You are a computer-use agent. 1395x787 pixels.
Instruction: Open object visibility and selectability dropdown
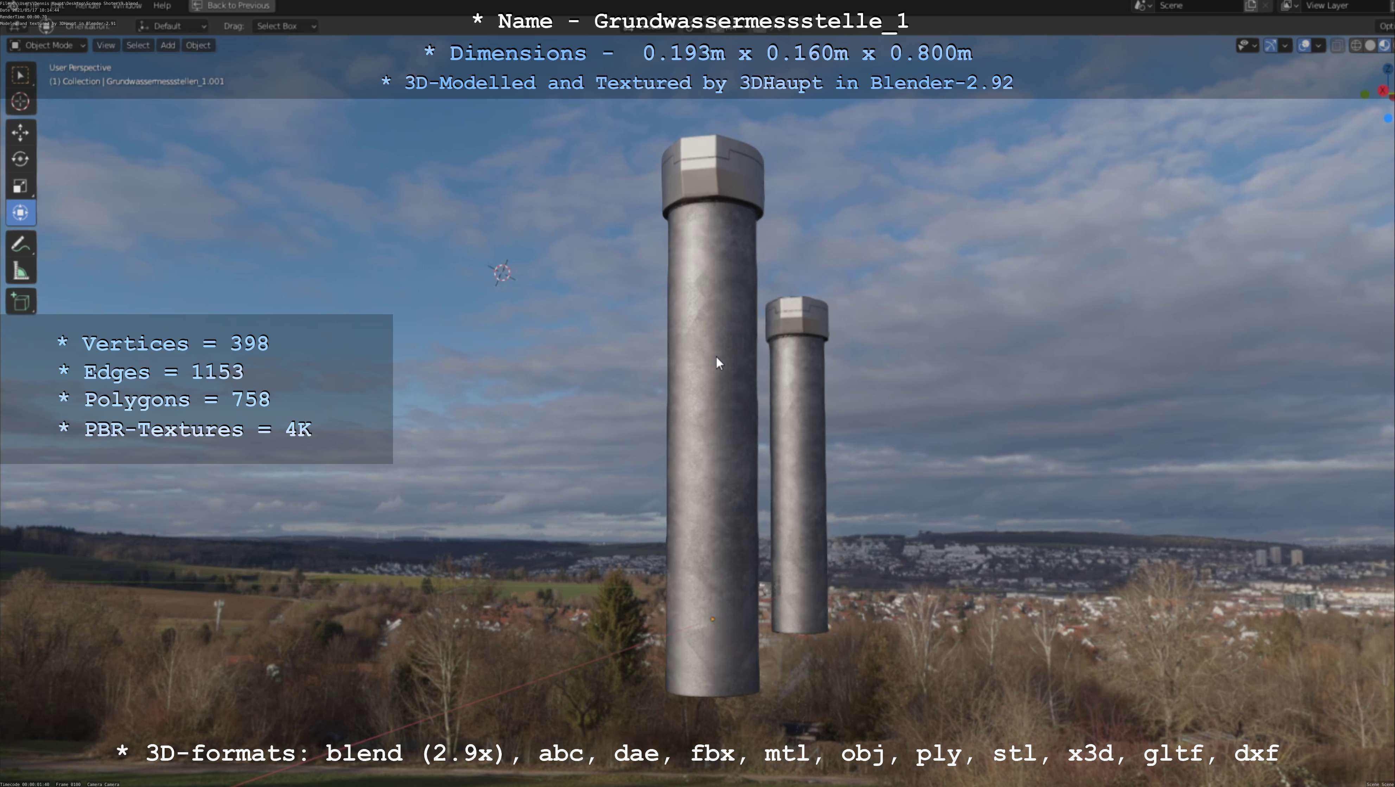[1247, 45]
